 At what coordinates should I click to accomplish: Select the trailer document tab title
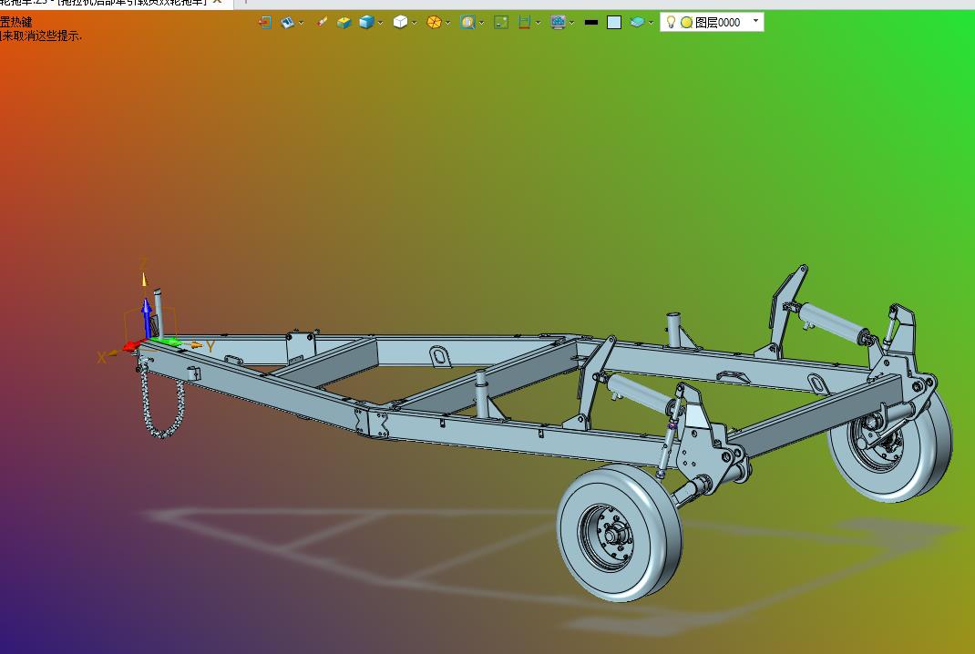coord(103,3)
